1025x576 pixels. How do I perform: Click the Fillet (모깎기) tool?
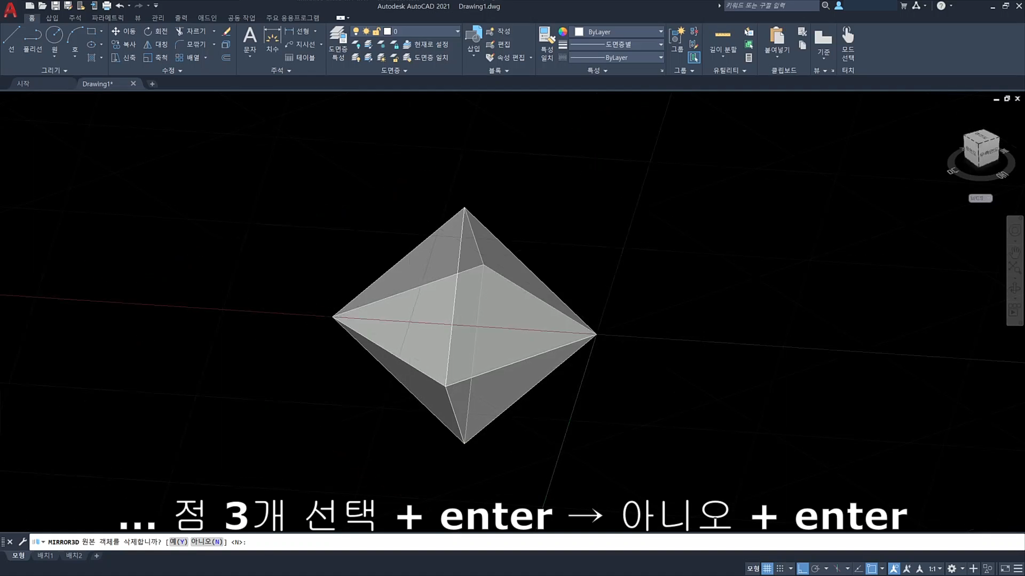coord(191,44)
